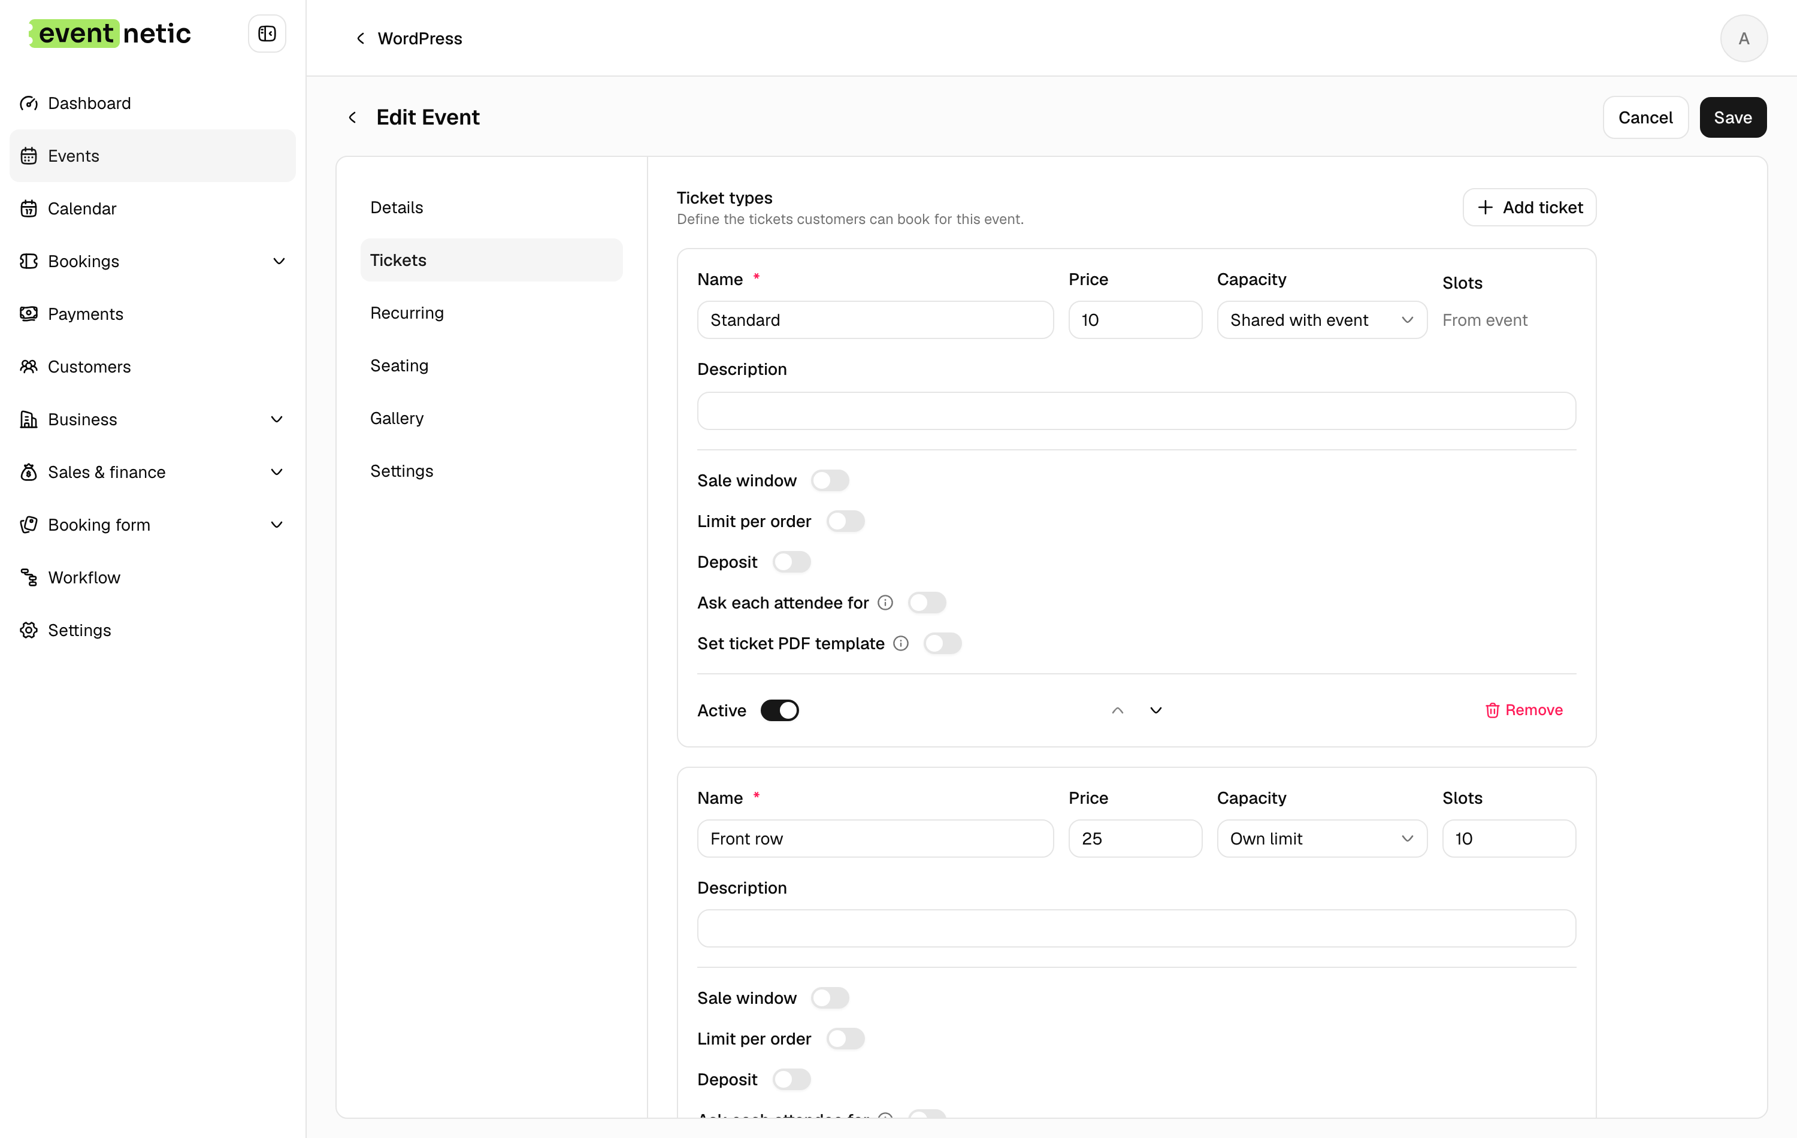Click the Dashboard gauge icon
Screen dimensions: 1797x1138
28,103
